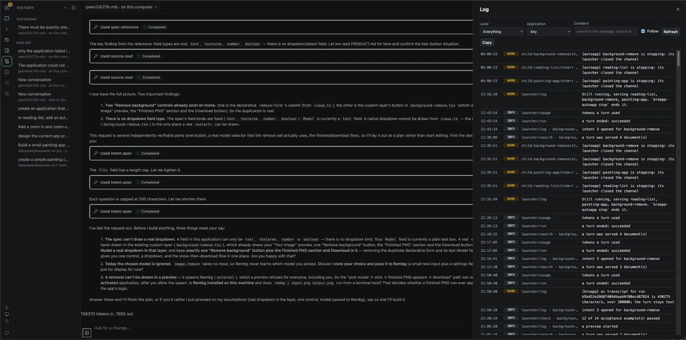Click wrench icon beside Used spec.reference
The height and width of the screenshot is (340, 686).
click(x=96, y=27)
